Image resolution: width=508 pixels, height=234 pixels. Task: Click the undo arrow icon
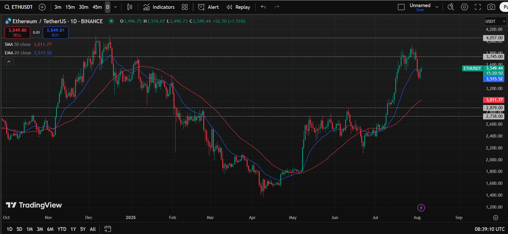coord(263,7)
